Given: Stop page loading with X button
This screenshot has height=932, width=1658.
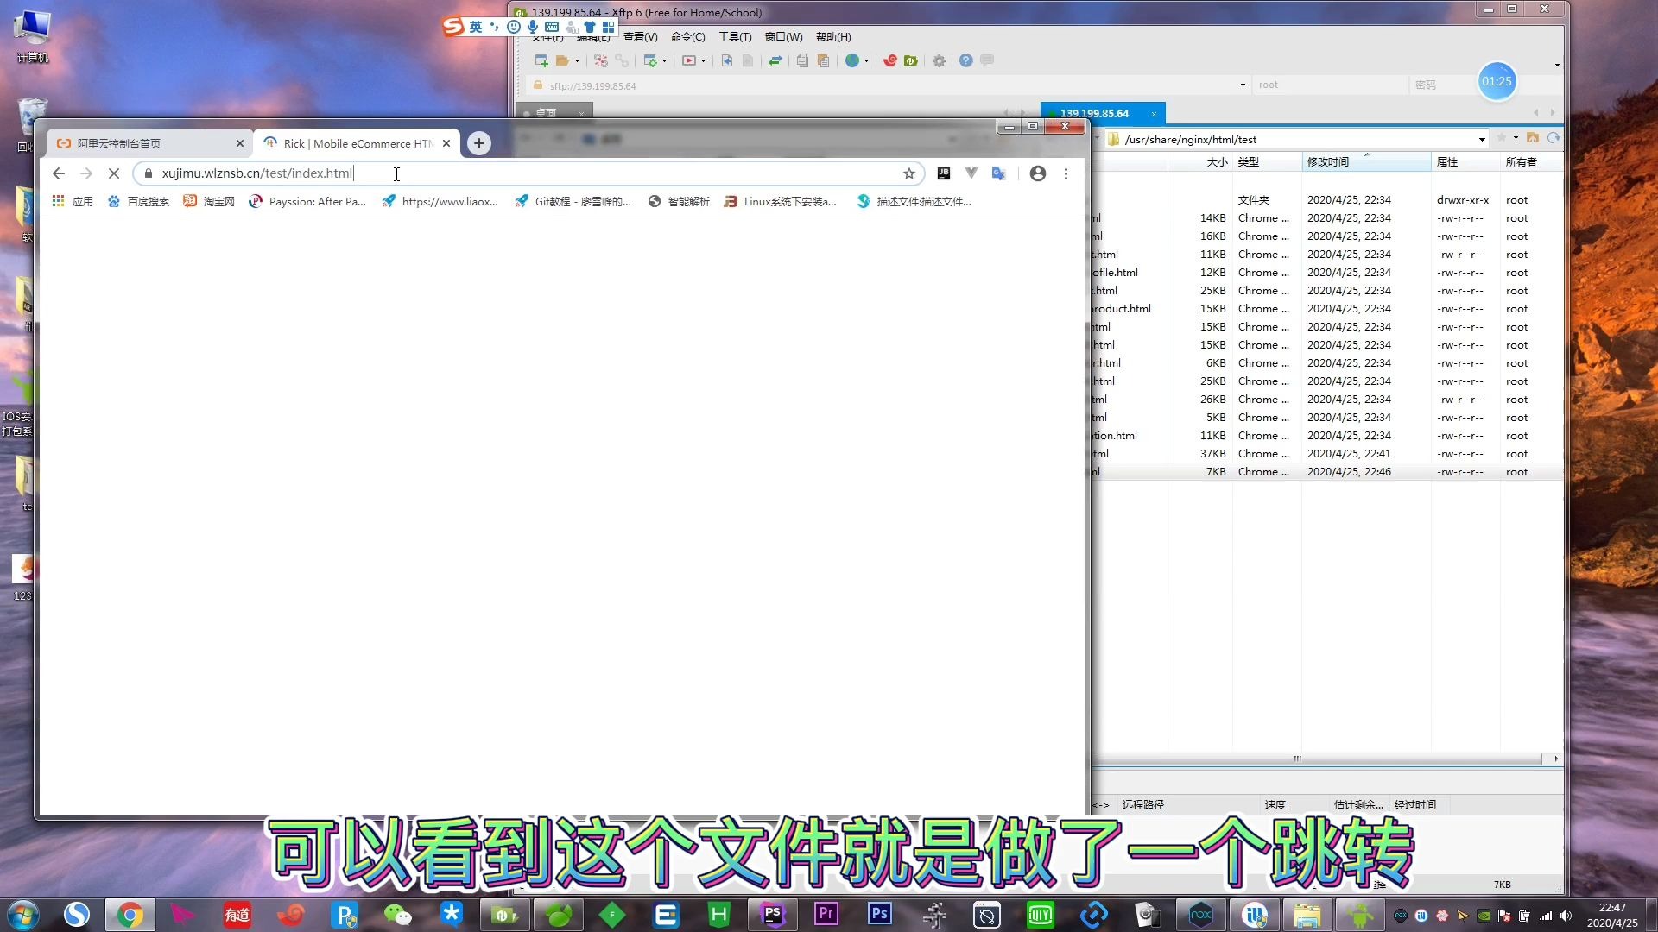Looking at the screenshot, I should pyautogui.click(x=114, y=173).
